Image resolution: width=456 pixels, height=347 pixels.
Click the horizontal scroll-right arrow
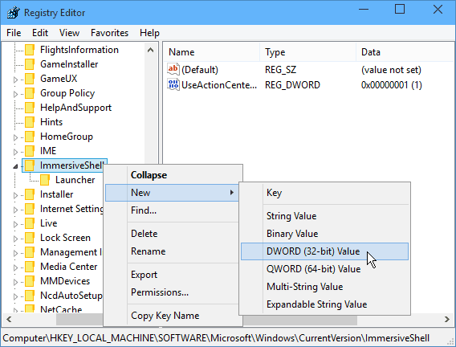447,320
